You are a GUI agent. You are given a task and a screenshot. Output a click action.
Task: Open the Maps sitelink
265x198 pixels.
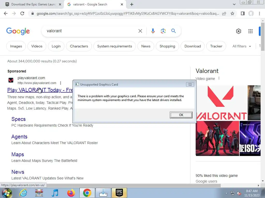tap(18, 154)
